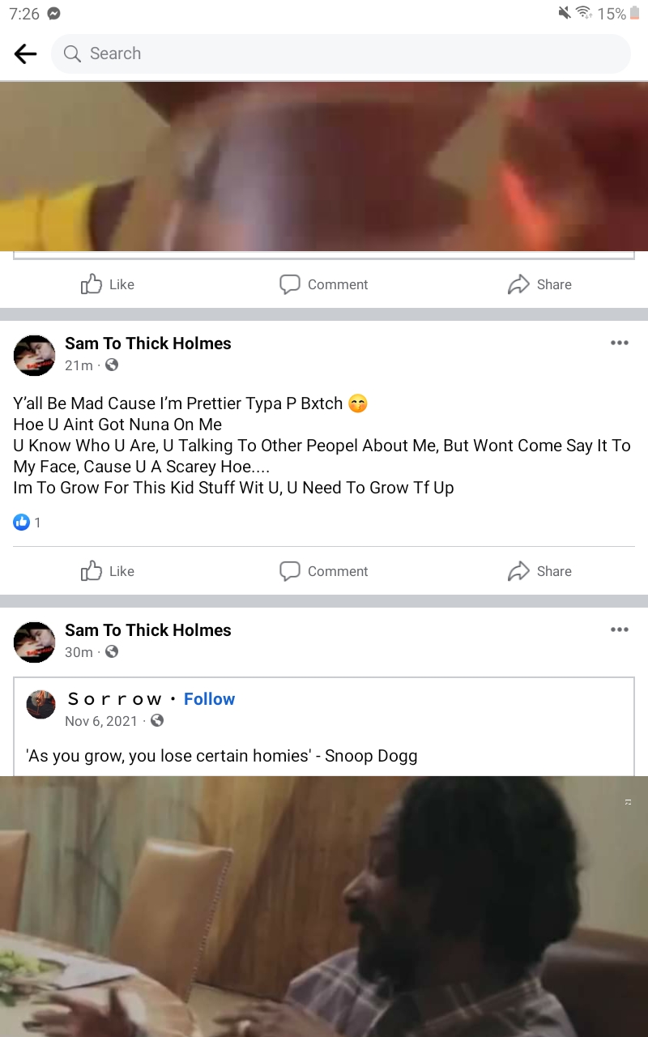Image resolution: width=648 pixels, height=1037 pixels.
Task: View the like reaction count icon
Action: 21,523
